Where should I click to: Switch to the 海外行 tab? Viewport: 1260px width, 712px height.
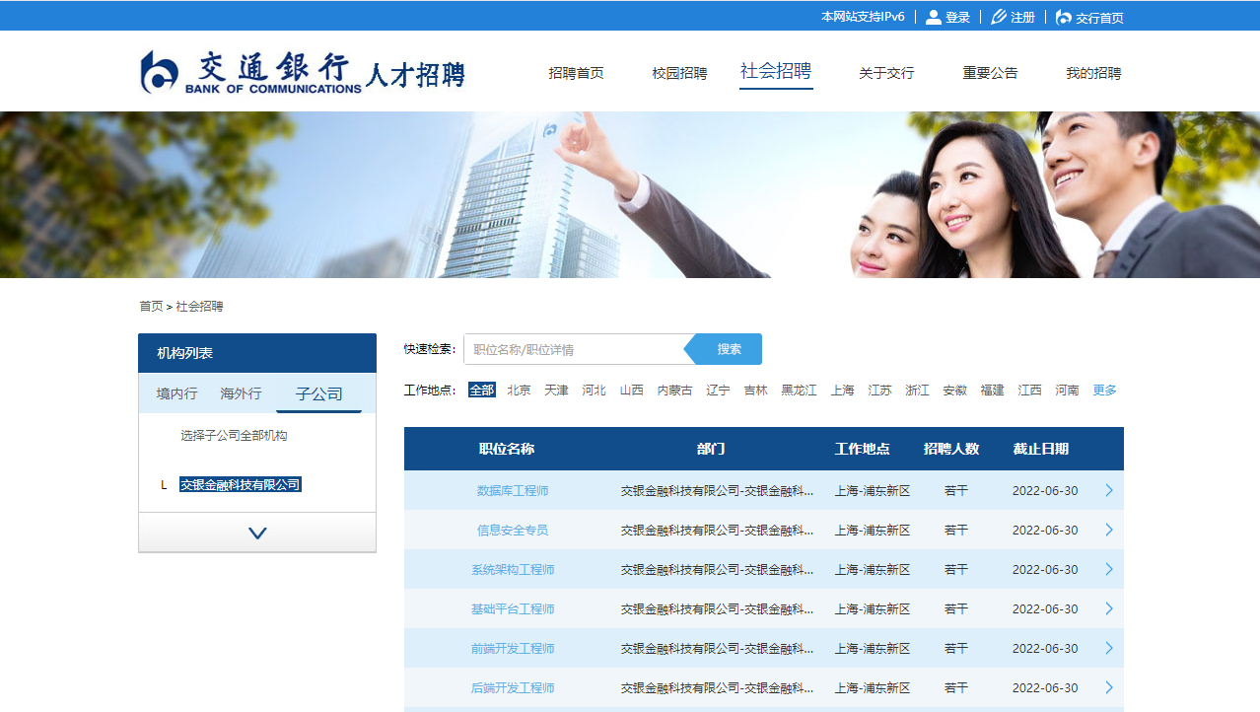(241, 393)
